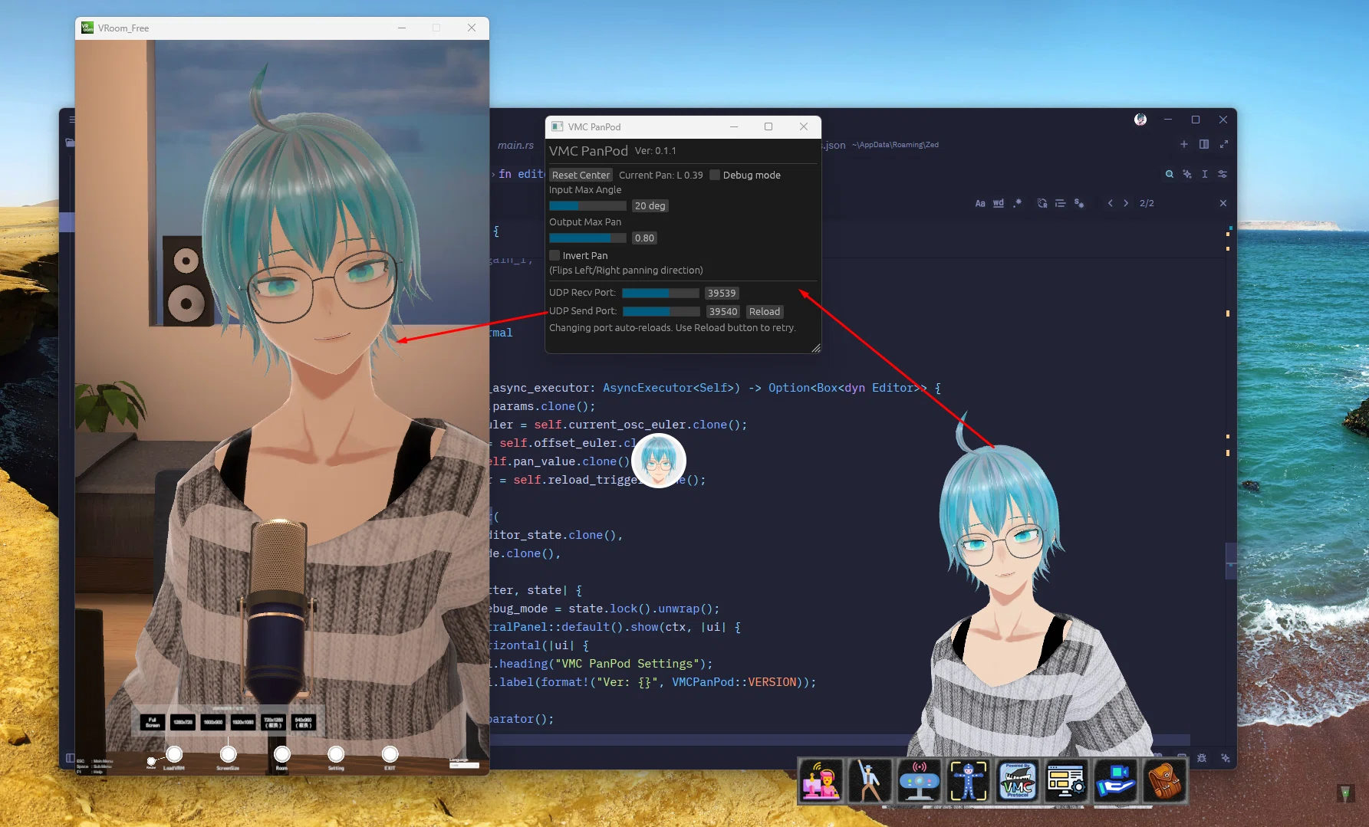Click the select-all-matches lines icon
This screenshot has height=827, width=1369.
click(1061, 203)
